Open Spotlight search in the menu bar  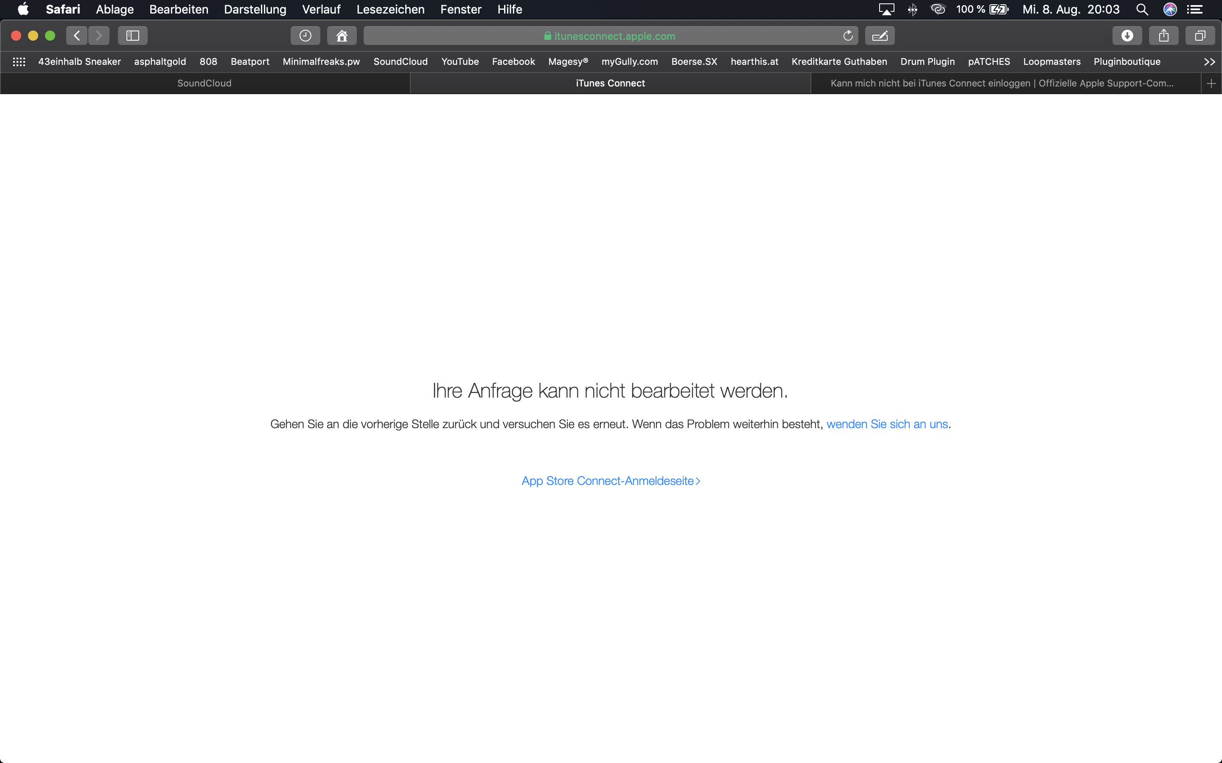point(1142,9)
